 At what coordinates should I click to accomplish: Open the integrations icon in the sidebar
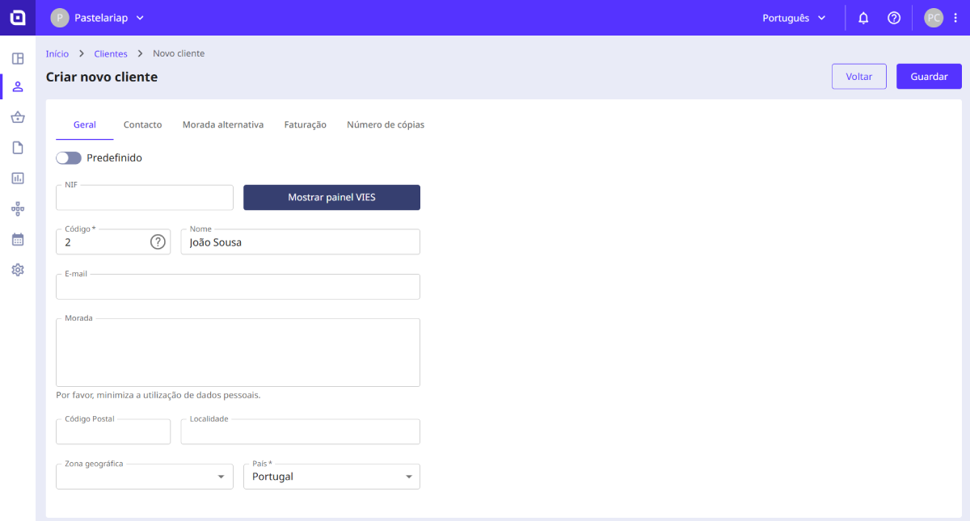tap(17, 208)
